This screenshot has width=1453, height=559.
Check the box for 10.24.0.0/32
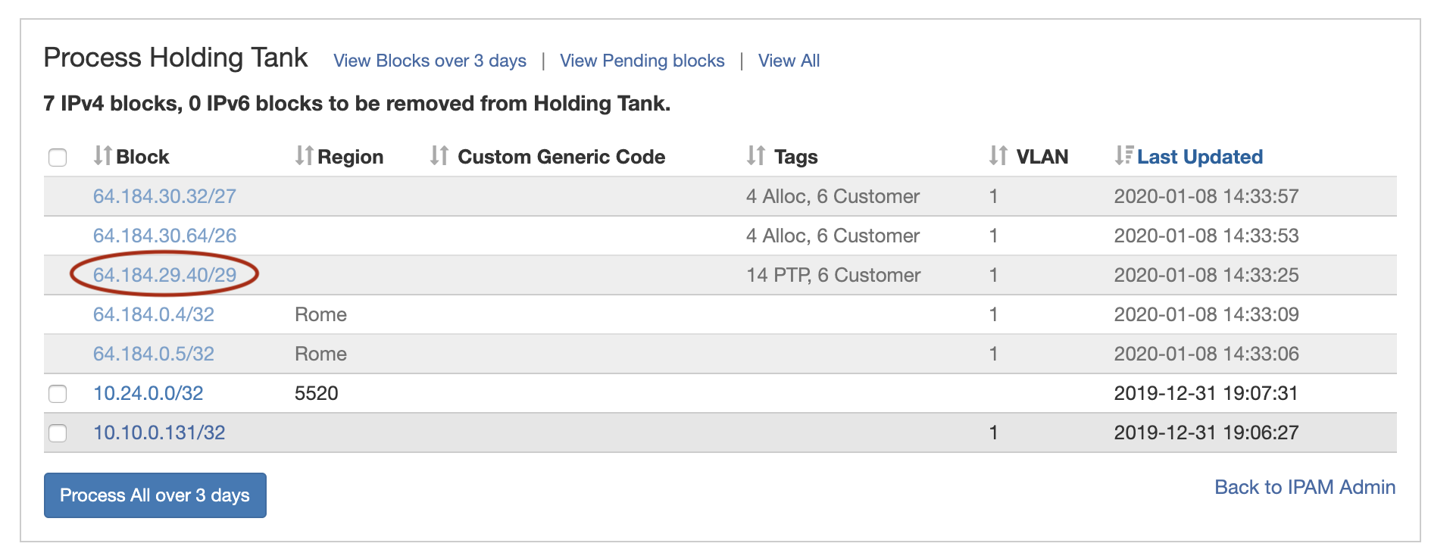58,394
